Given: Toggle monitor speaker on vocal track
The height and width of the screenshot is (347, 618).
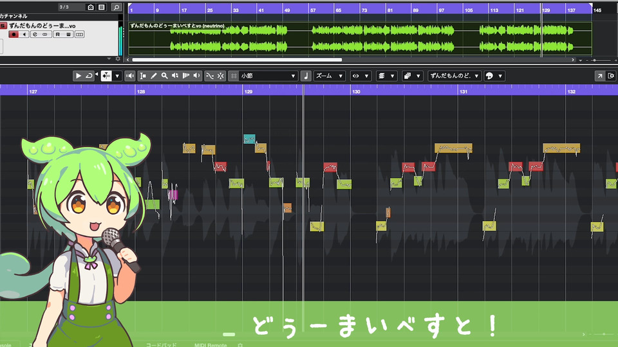Looking at the screenshot, I should [24, 35].
